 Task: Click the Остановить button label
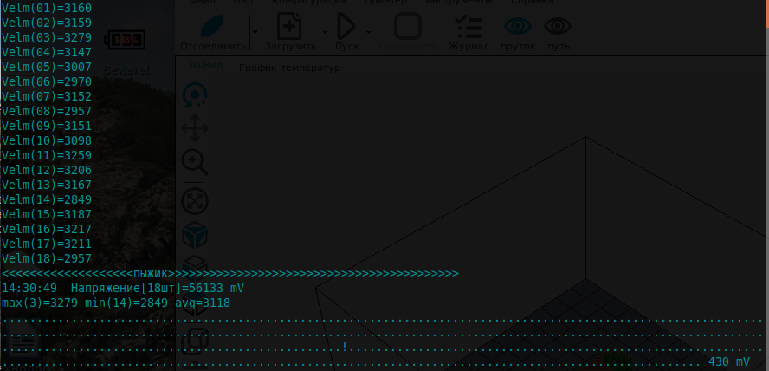(x=408, y=46)
